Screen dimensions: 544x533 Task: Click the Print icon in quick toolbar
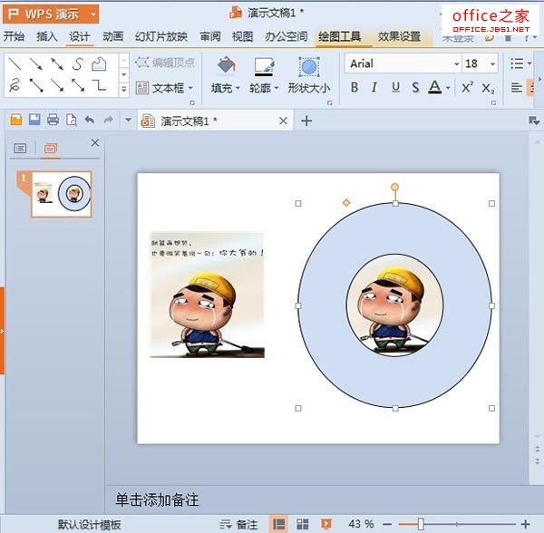pos(53,120)
